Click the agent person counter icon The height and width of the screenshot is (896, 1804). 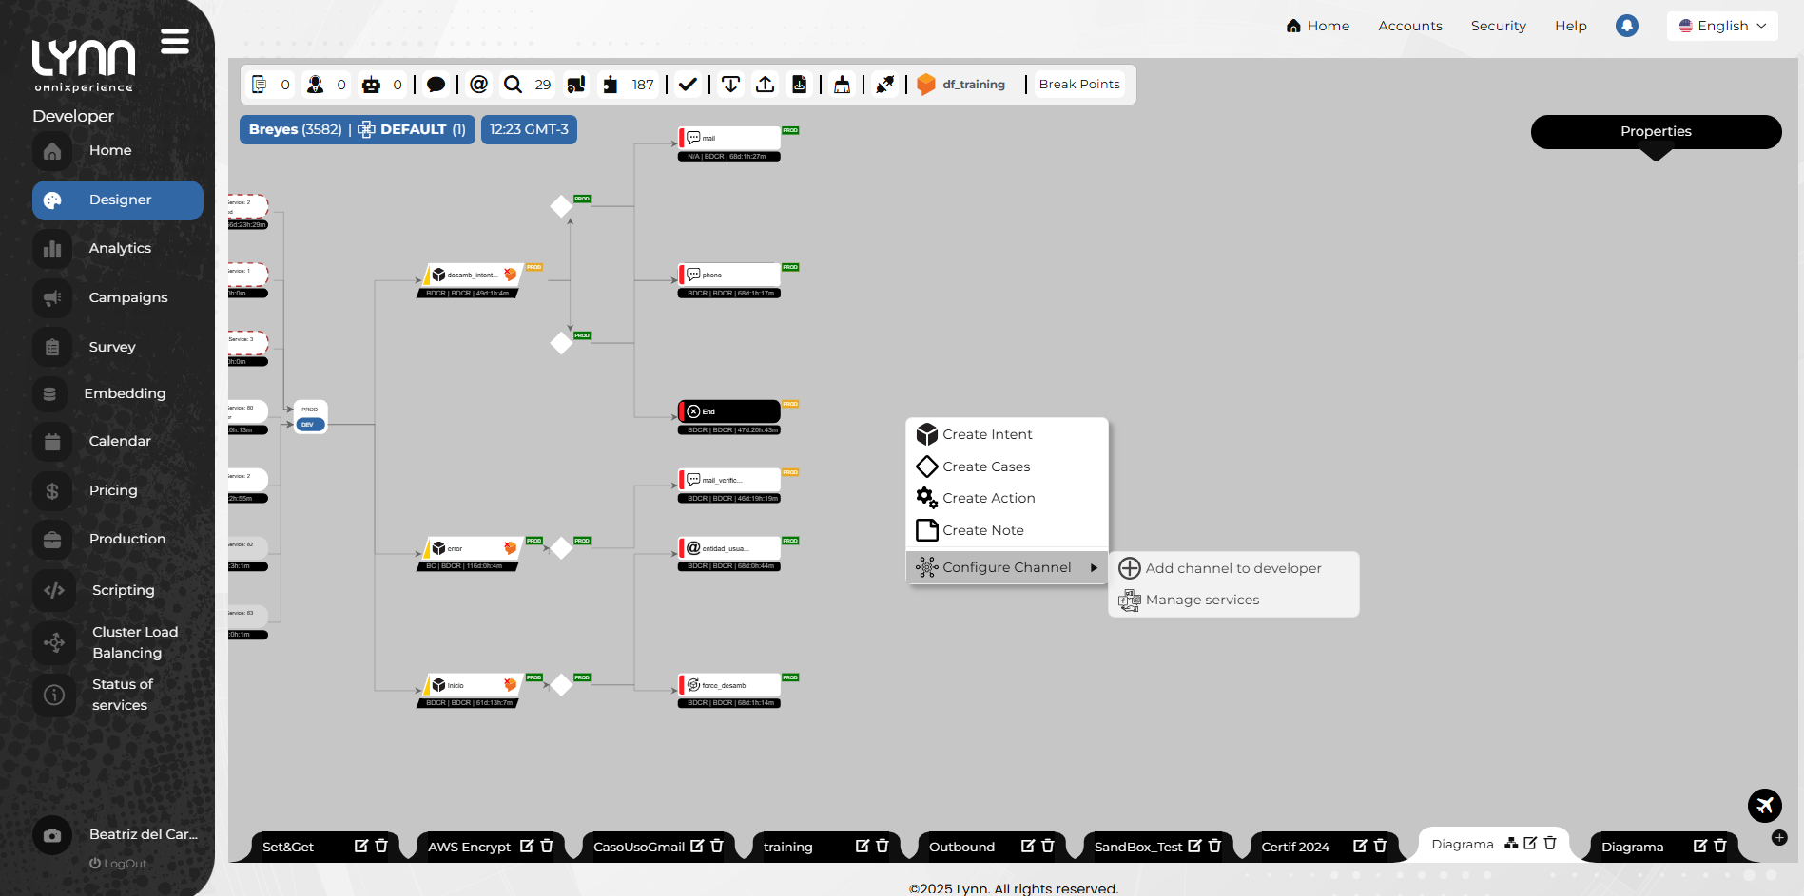(x=316, y=85)
